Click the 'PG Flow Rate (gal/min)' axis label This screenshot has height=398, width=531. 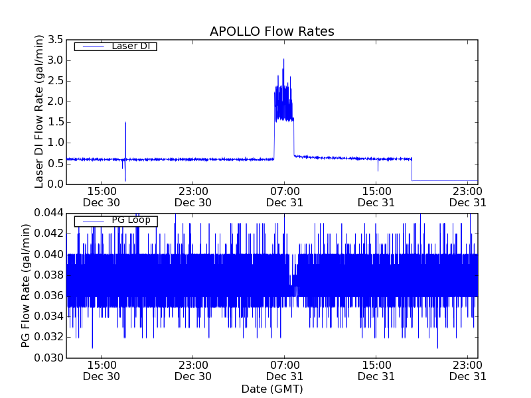[x=26, y=286]
